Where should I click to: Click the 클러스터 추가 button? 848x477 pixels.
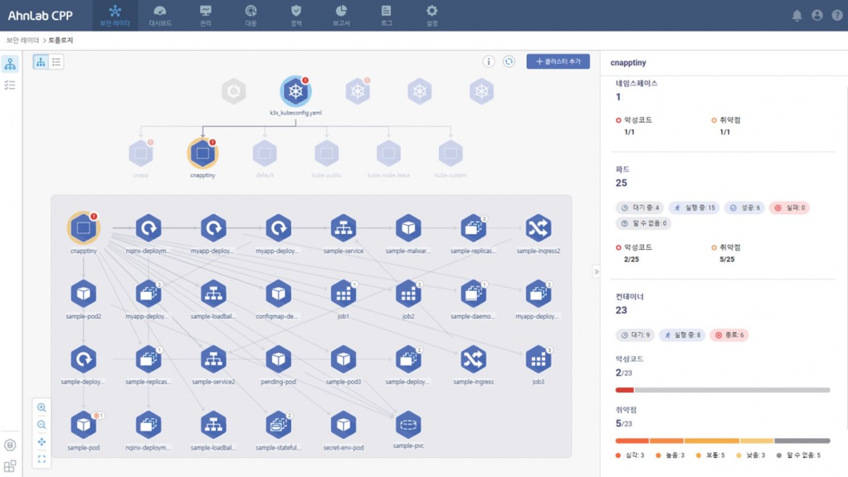pyautogui.click(x=558, y=62)
